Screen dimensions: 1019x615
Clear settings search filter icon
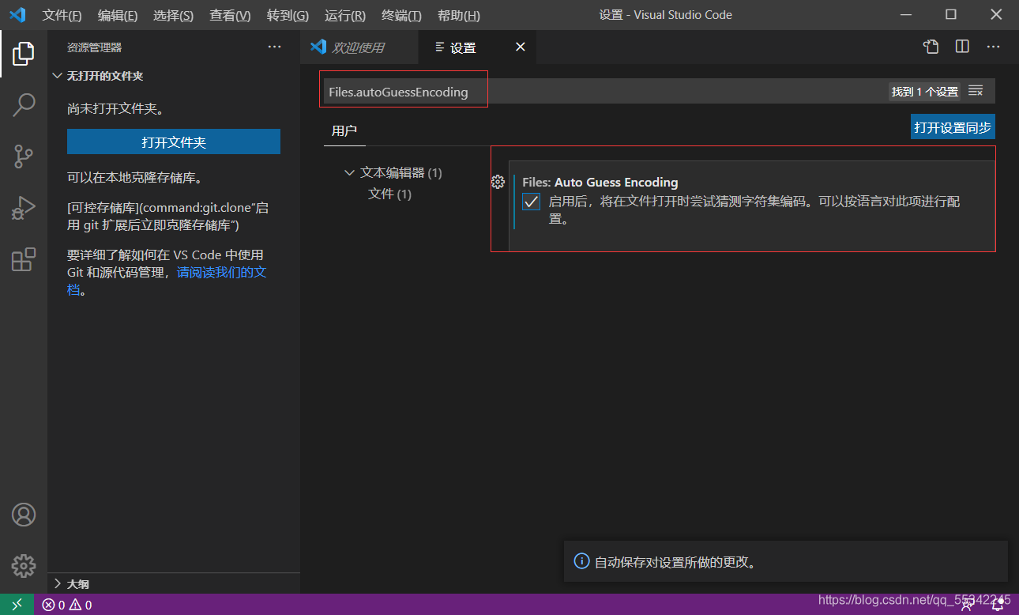(976, 91)
